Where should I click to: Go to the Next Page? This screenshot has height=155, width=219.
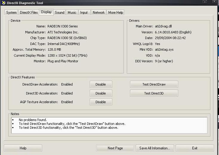[115, 148]
